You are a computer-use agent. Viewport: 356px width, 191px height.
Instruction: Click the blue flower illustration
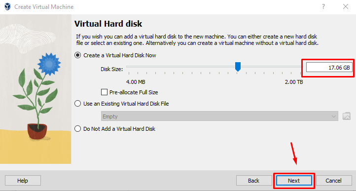49,64
